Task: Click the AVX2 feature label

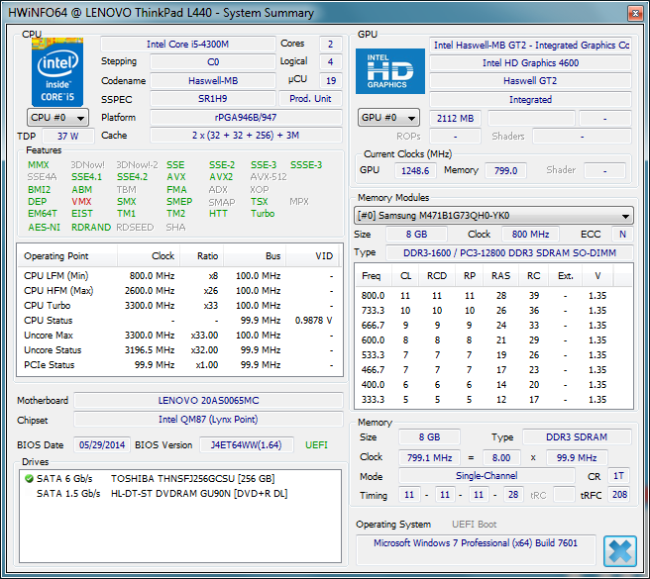Action: [x=221, y=177]
